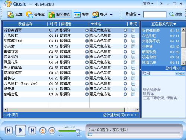Collapse right panel via divider arrow
This screenshot has height=140, width=186.
(141, 70)
